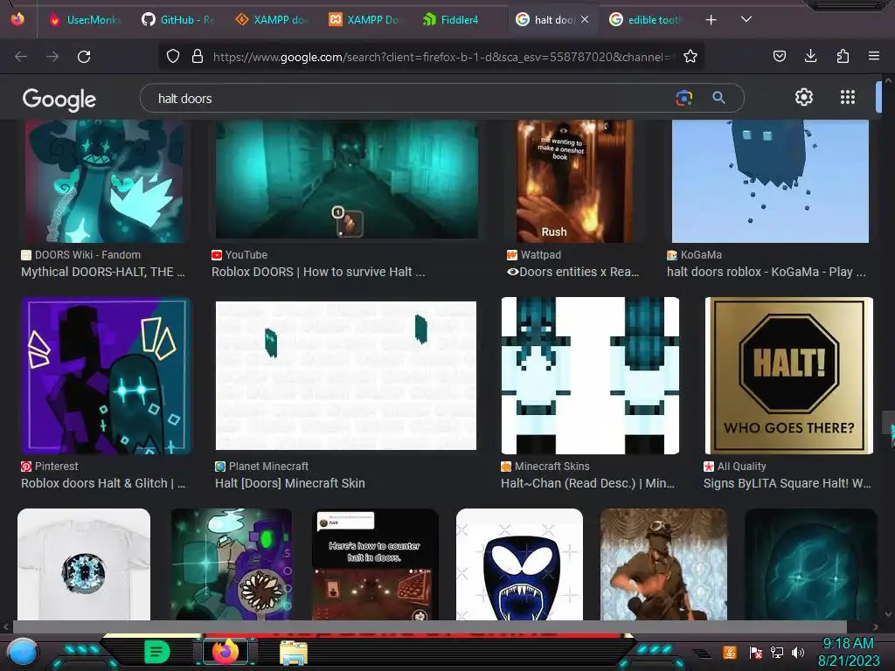Screen dimensions: 895x671
Task: Open the Firefox hamburger menu
Action: (873, 56)
